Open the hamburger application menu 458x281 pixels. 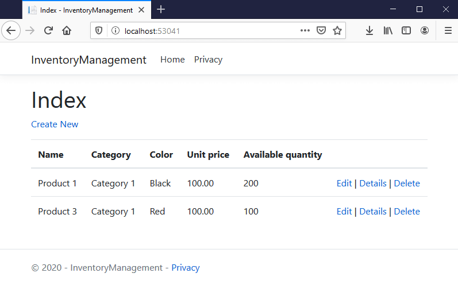[x=448, y=30]
